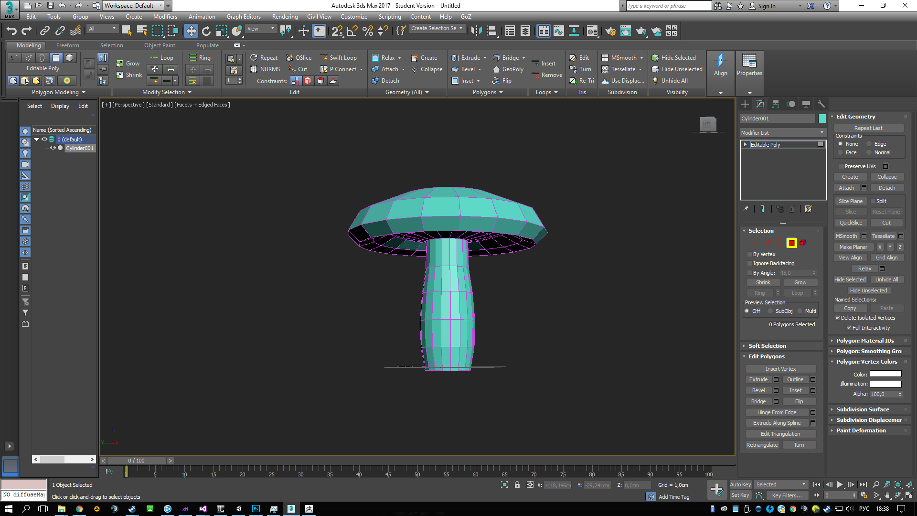Open the Modifier List dropdown
The width and height of the screenshot is (917, 516).
coord(782,133)
